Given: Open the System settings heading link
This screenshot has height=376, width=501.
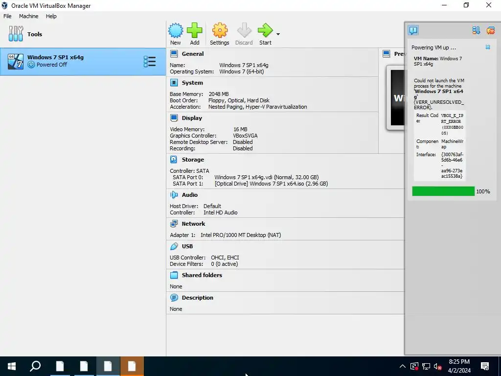Looking at the screenshot, I should [x=192, y=83].
